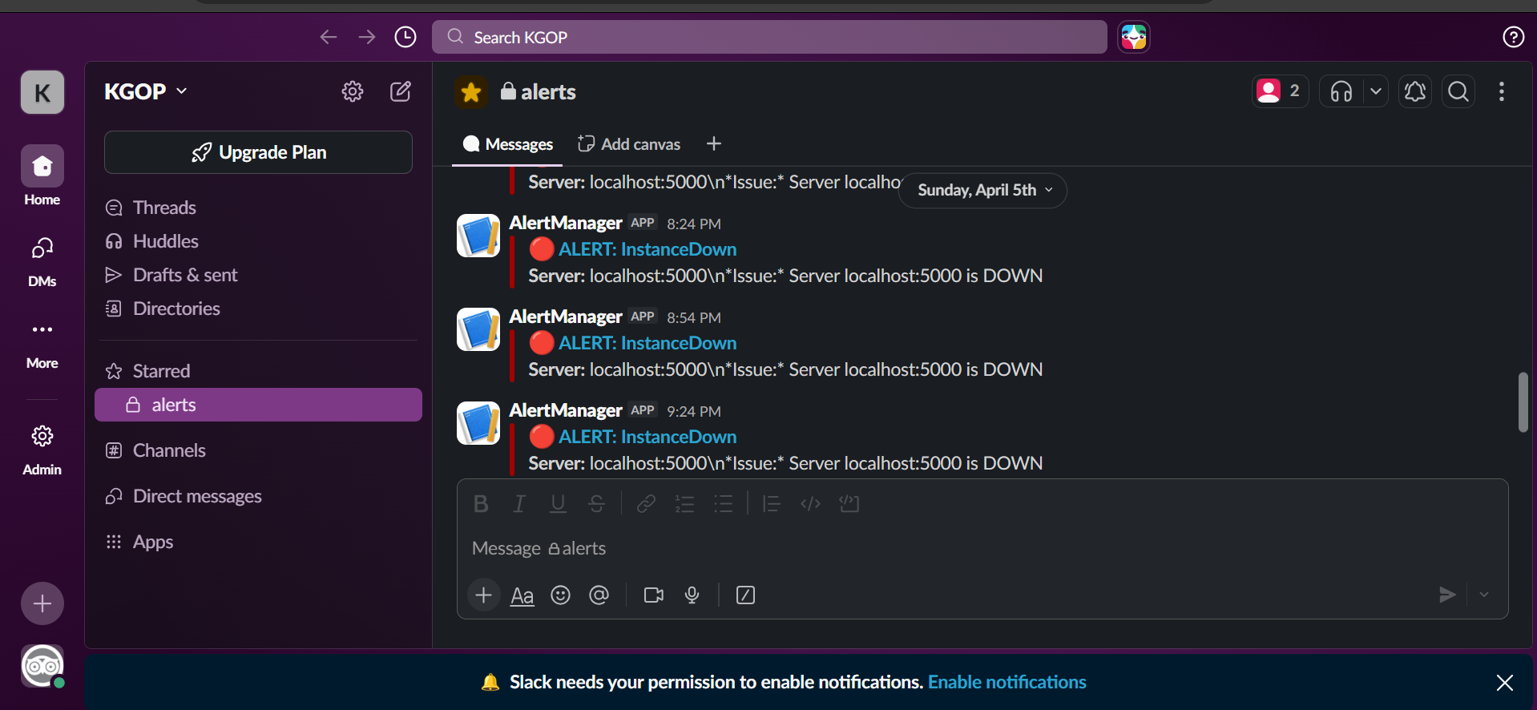Open channel more actions three dots
Image resolution: width=1537 pixels, height=710 pixels.
[1502, 91]
